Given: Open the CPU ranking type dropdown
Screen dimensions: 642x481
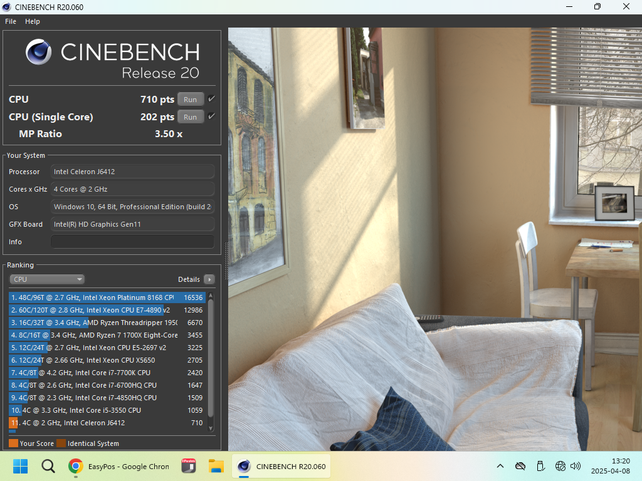Looking at the screenshot, I should [x=47, y=279].
